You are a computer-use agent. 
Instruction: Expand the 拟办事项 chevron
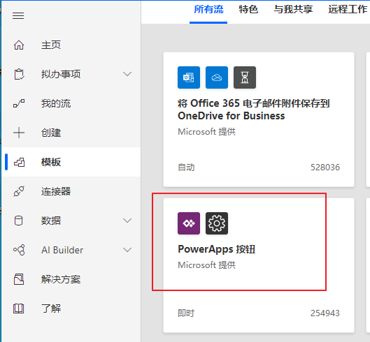[x=127, y=74]
